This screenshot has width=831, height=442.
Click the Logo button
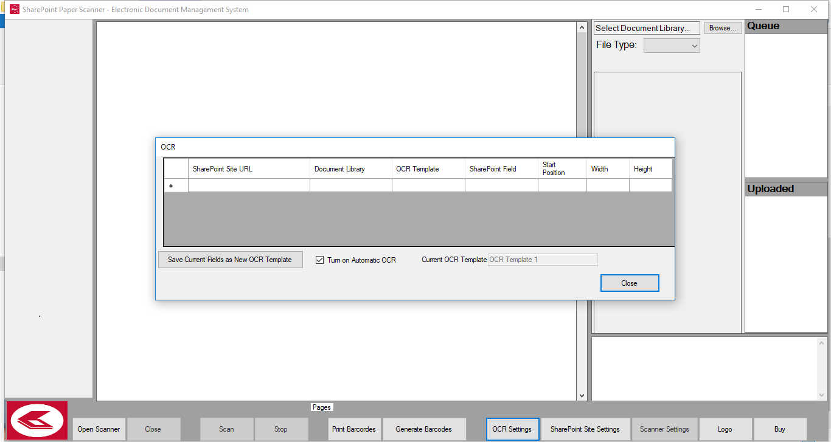point(725,429)
